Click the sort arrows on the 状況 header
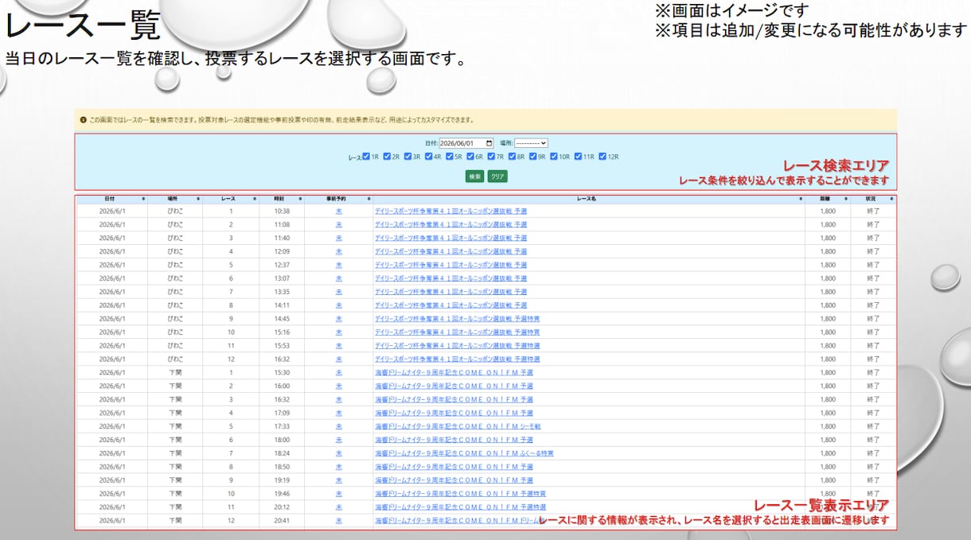Screen dimensions: 971x540 pos(891,199)
